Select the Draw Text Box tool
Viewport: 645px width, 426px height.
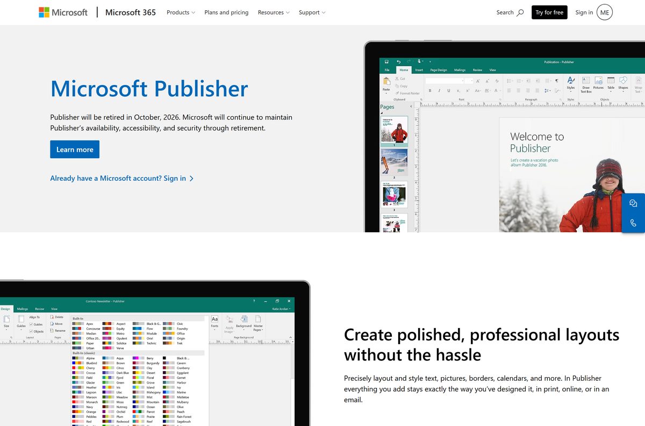(x=586, y=84)
